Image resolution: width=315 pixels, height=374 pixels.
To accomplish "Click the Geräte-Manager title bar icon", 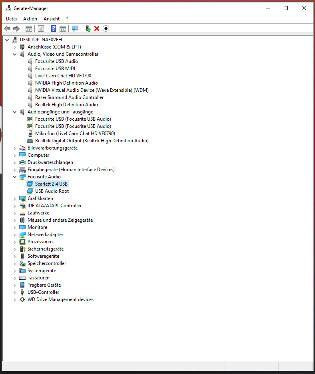I will [x=8, y=8].
